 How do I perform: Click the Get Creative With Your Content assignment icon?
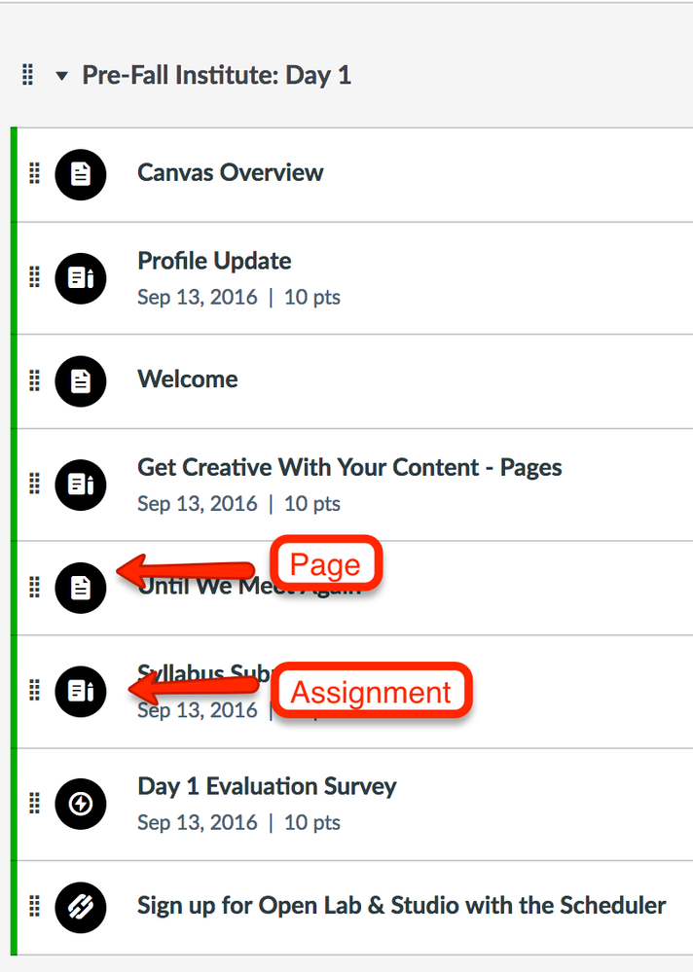(x=81, y=485)
